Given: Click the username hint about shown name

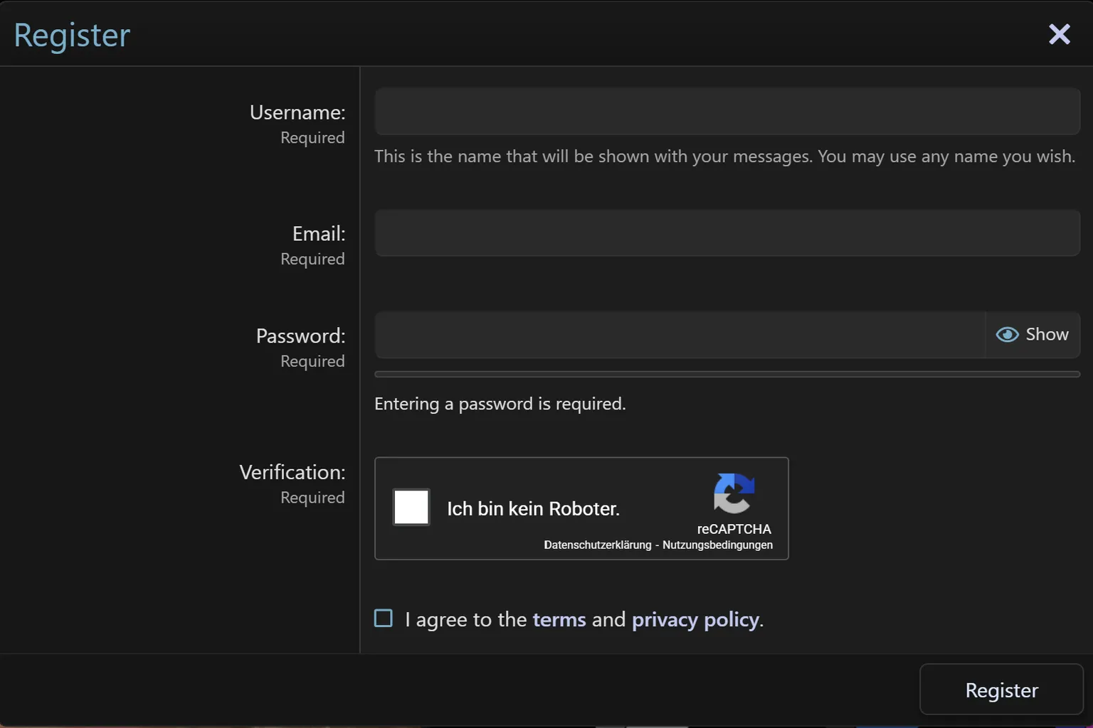Looking at the screenshot, I should 724,156.
